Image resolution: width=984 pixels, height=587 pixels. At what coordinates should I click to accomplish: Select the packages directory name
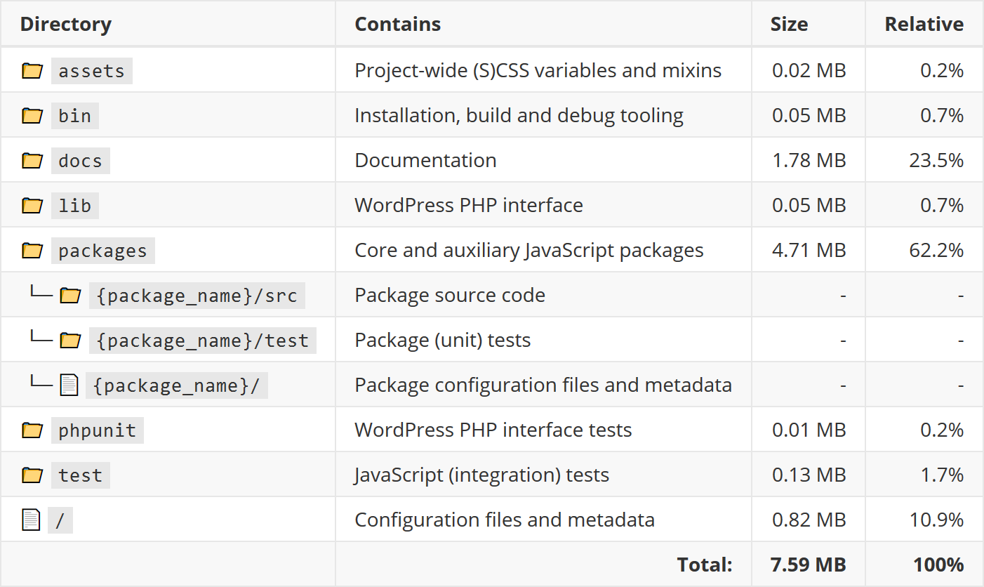102,251
